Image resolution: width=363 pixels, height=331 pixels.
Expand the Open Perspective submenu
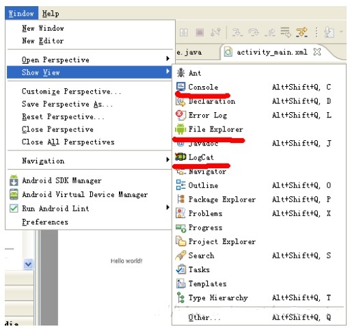pyautogui.click(x=90, y=59)
